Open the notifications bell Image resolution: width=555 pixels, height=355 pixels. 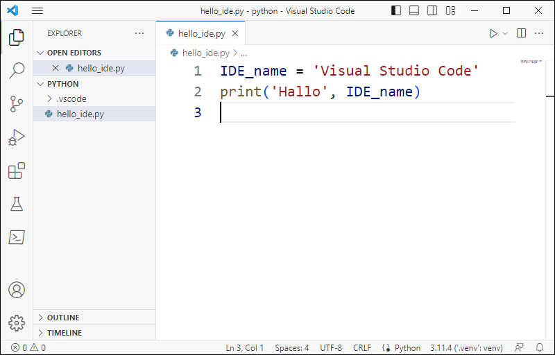coord(540,348)
